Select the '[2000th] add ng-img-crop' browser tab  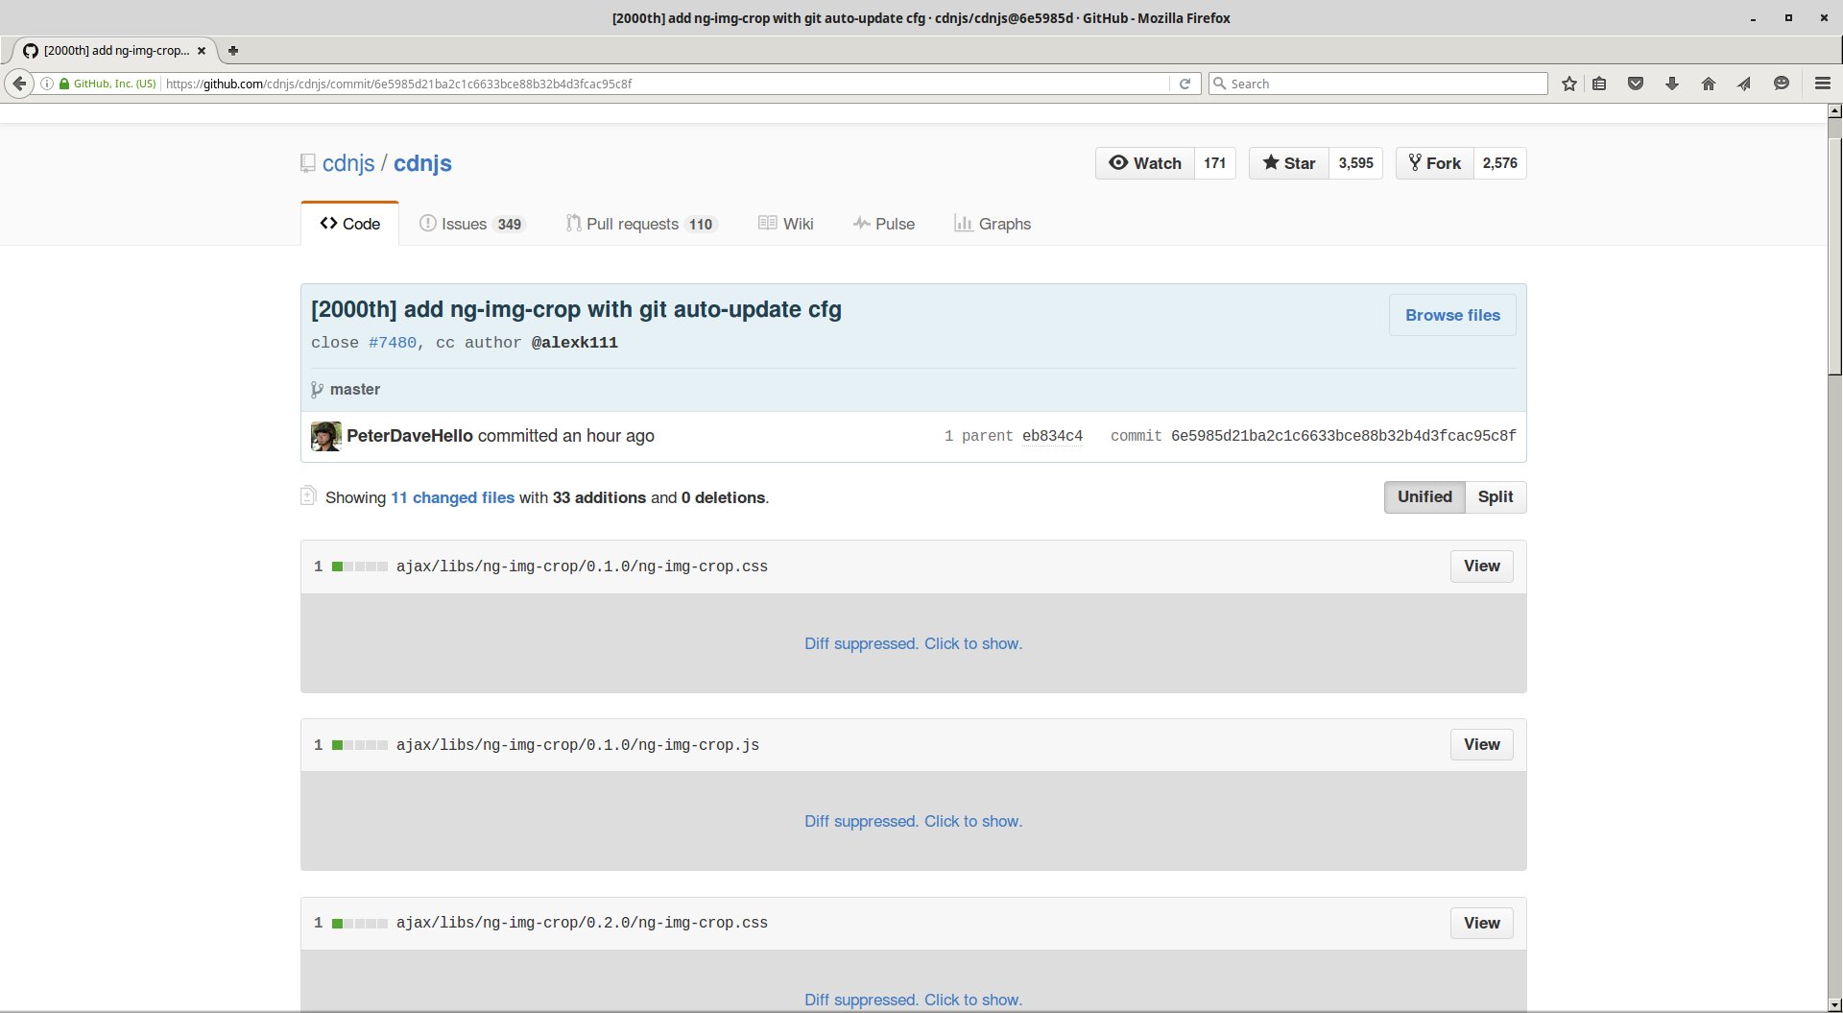(113, 51)
